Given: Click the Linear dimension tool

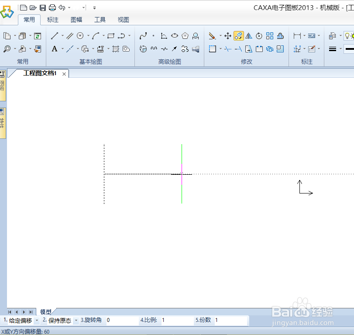Looking at the screenshot, I should click(297, 36).
